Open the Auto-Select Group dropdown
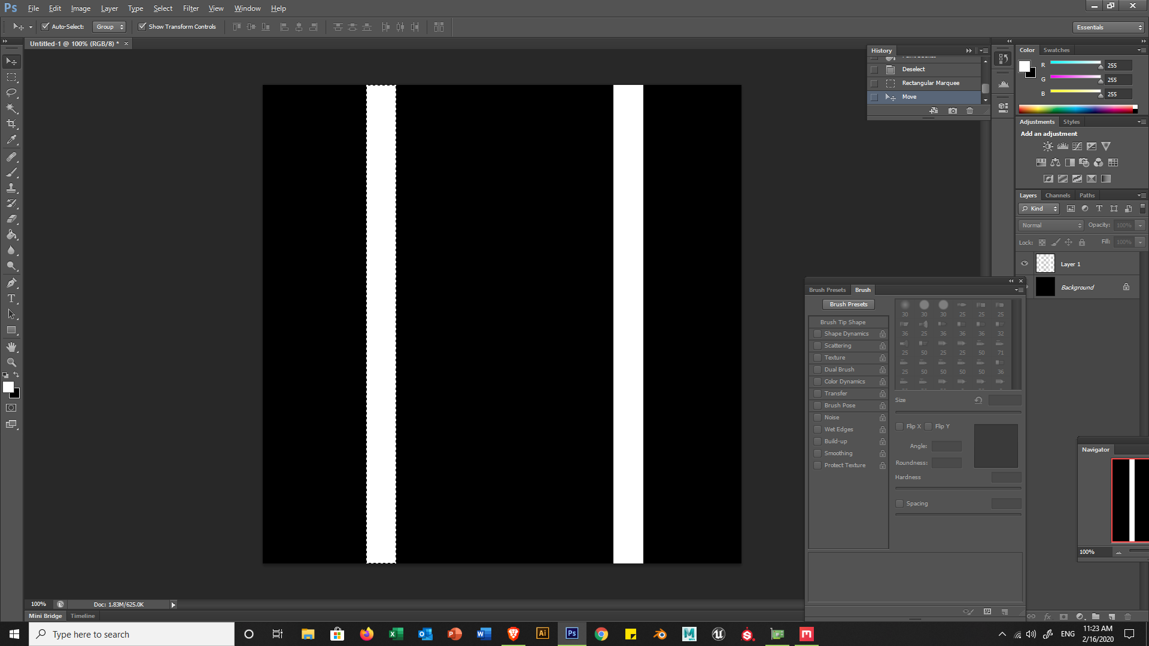Image resolution: width=1149 pixels, height=646 pixels. (x=110, y=26)
